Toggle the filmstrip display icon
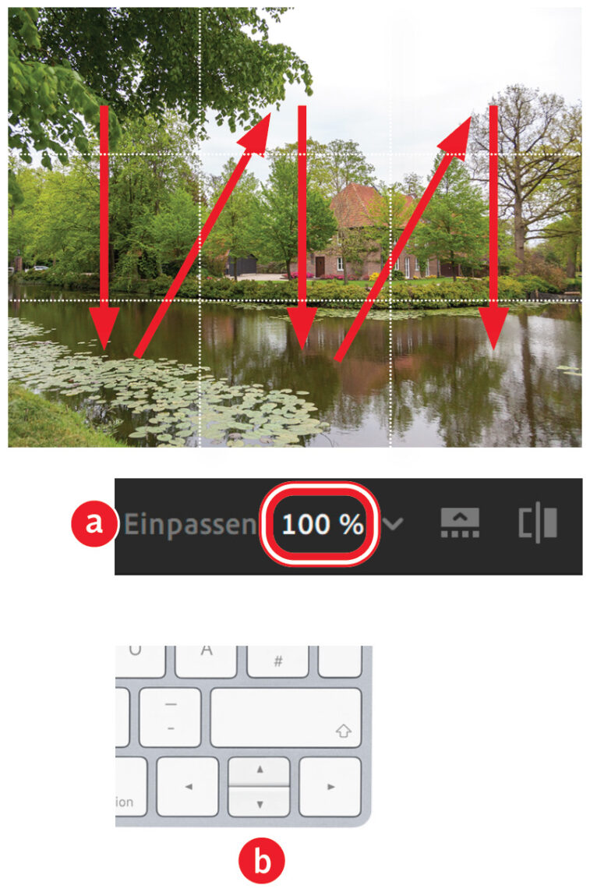This screenshot has width=590, height=889. (x=460, y=522)
